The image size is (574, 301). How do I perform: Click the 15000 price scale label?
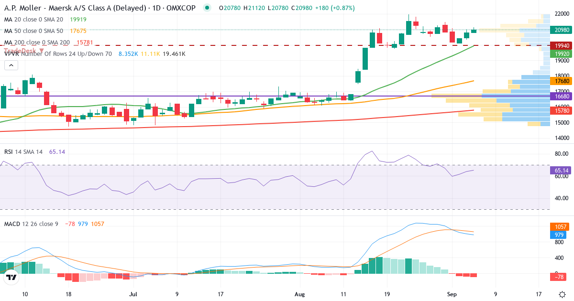[x=563, y=122]
